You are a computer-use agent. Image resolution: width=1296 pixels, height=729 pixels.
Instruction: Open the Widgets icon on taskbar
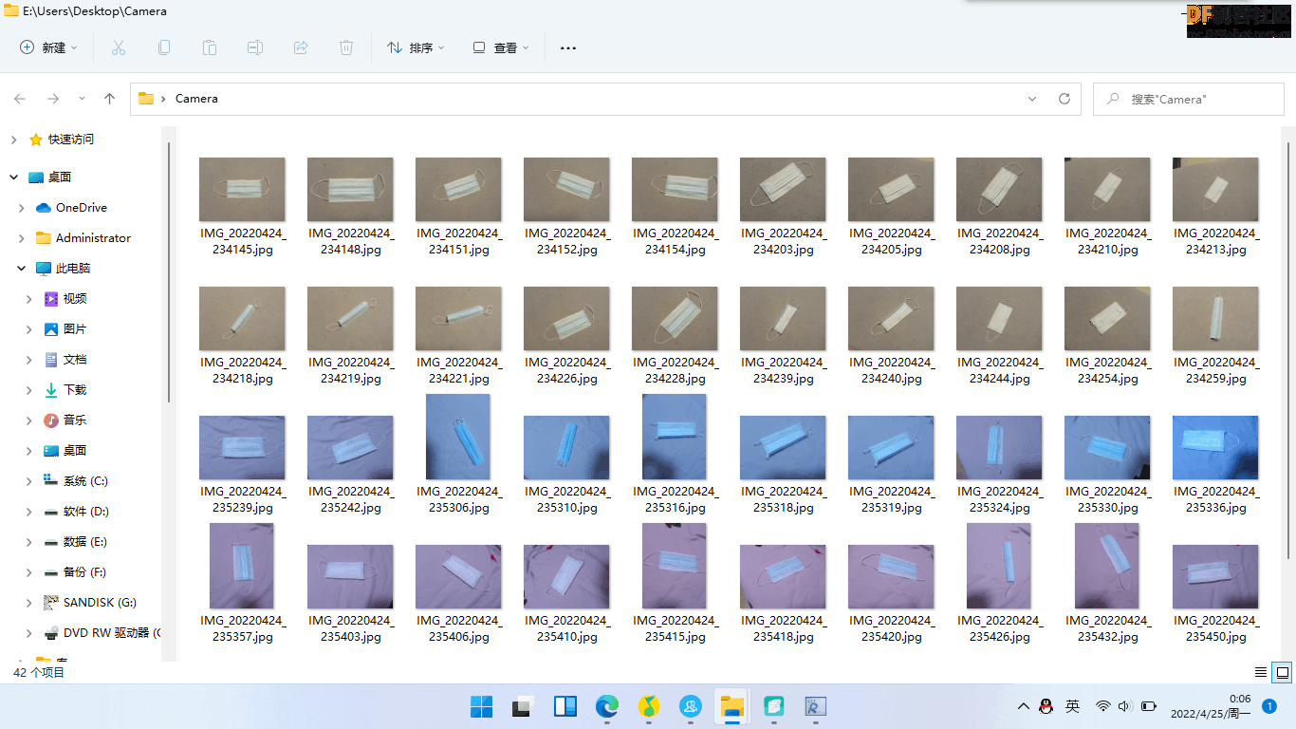tap(565, 706)
